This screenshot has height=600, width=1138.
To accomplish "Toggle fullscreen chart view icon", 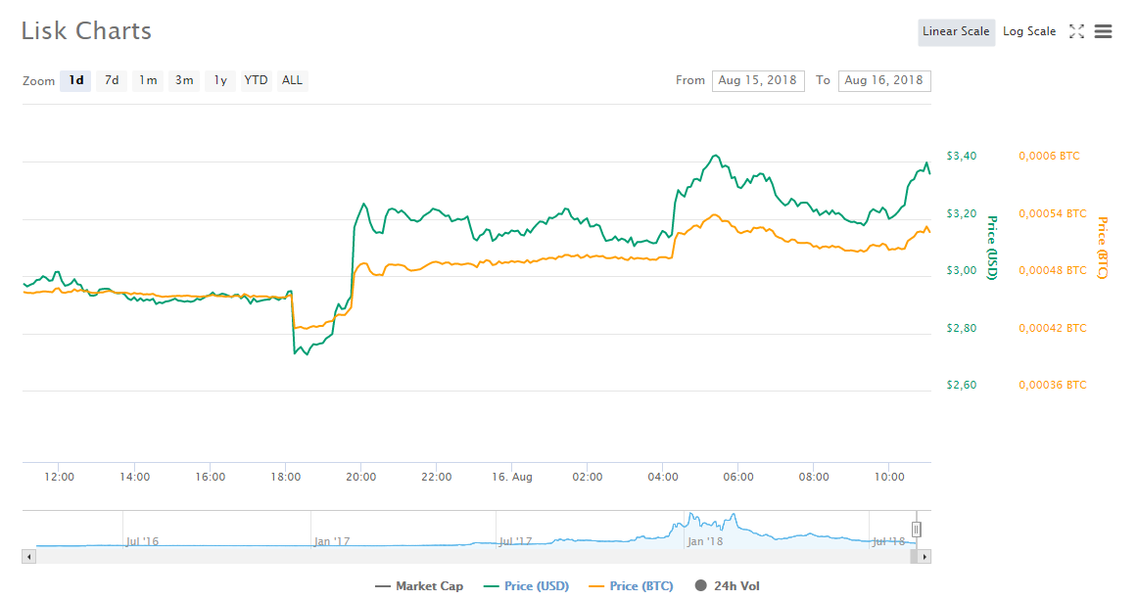I will [x=1076, y=31].
